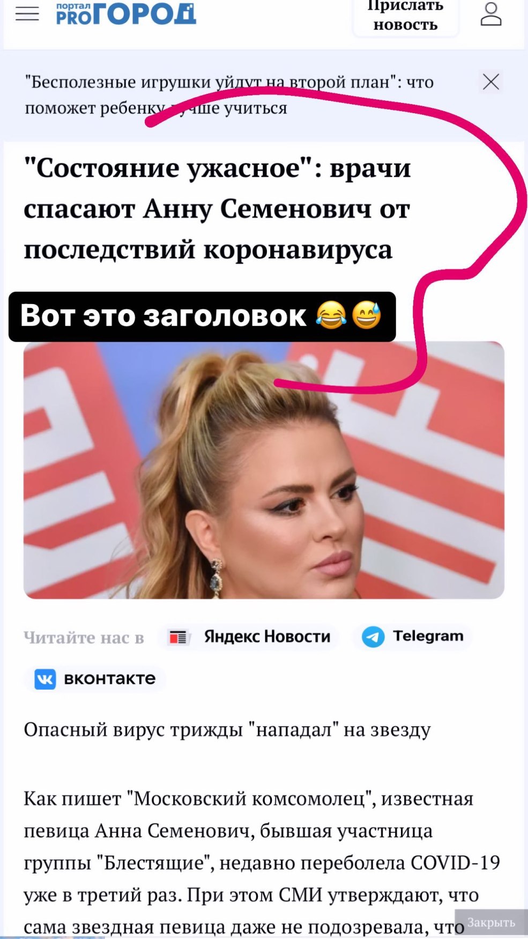Image resolution: width=528 pixels, height=939 pixels.
Task: Tap the Опасный вирус трижды subtitle text
Action: tap(227, 730)
